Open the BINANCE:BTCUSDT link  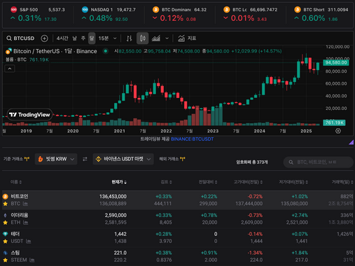[192, 139]
